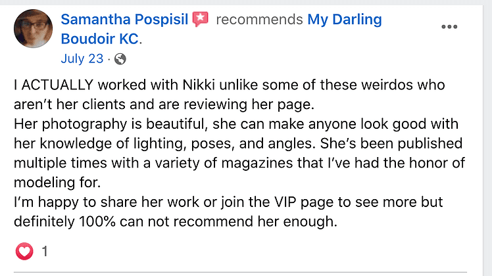Open the three-dot post options menu
This screenshot has width=492, height=276.
(449, 27)
